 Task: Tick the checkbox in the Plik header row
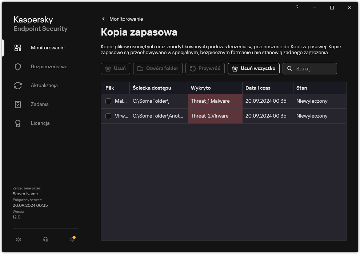point(108,88)
